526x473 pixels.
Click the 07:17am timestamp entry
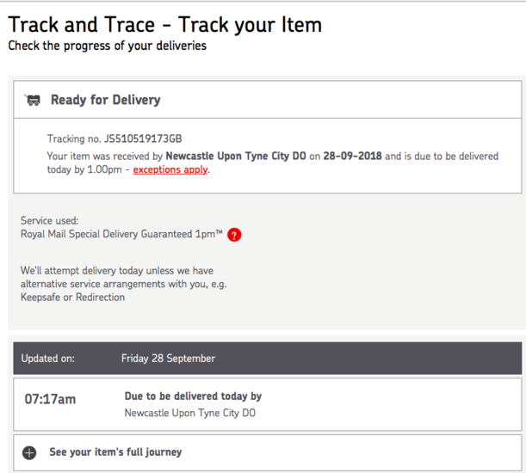50,399
